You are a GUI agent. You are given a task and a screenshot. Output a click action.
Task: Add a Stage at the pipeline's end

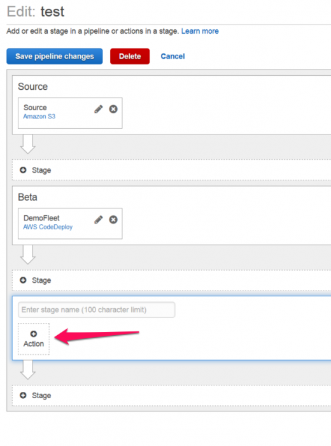(36, 396)
